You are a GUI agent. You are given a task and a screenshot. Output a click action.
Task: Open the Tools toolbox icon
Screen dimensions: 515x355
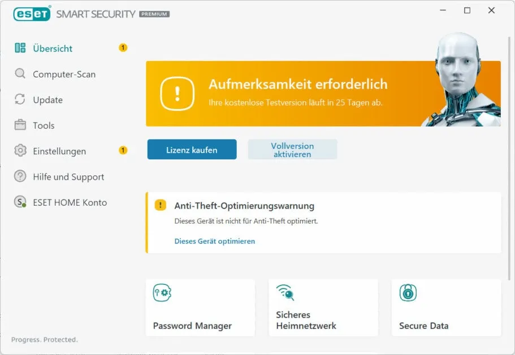[x=19, y=125]
